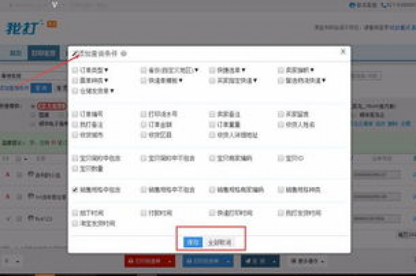The height and width of the screenshot is (276, 416).
Task: Click the 我打 logo in the header
Action: point(23,27)
